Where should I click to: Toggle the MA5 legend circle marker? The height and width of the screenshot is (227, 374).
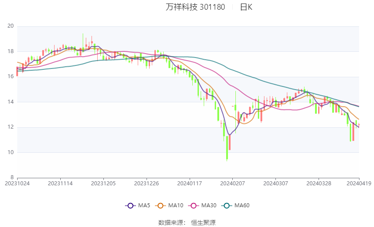coord(130,205)
